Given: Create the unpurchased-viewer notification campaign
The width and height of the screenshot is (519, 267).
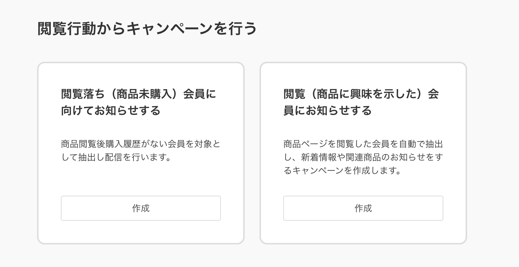Looking at the screenshot, I should click(141, 208).
